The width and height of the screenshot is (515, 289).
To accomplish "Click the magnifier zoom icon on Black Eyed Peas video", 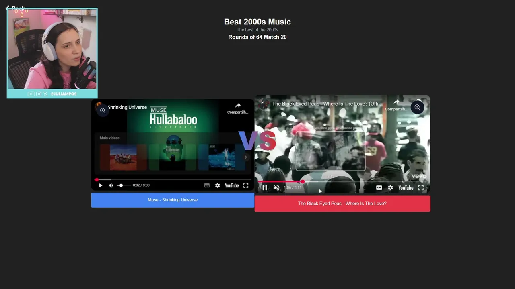I will pos(417,107).
